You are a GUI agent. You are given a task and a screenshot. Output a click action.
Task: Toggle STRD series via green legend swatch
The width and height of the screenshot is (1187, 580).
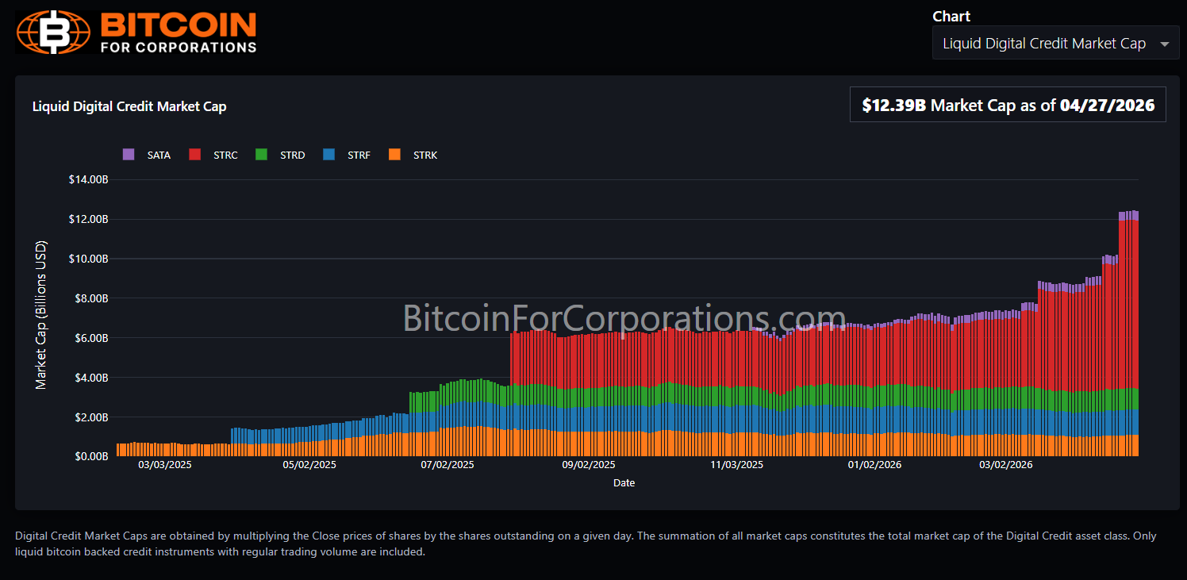click(261, 155)
